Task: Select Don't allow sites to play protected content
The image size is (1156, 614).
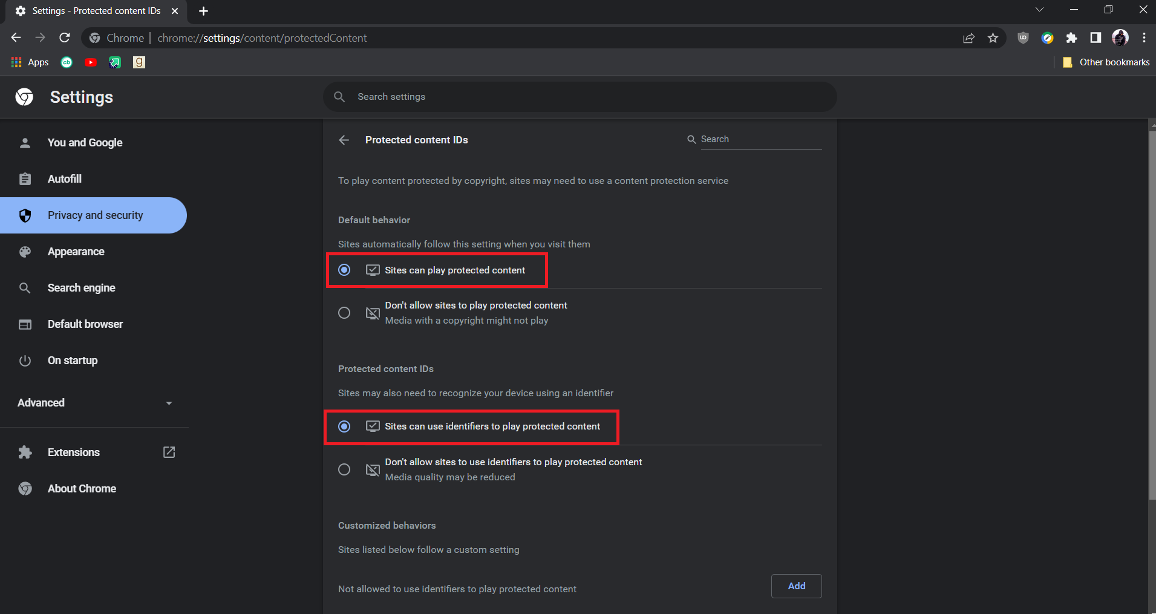Action: click(344, 313)
